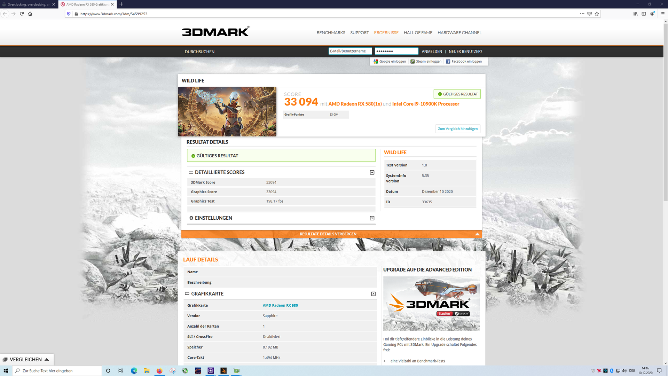
Task: Open the Firefox hamburger menu
Action: pyautogui.click(x=662, y=14)
